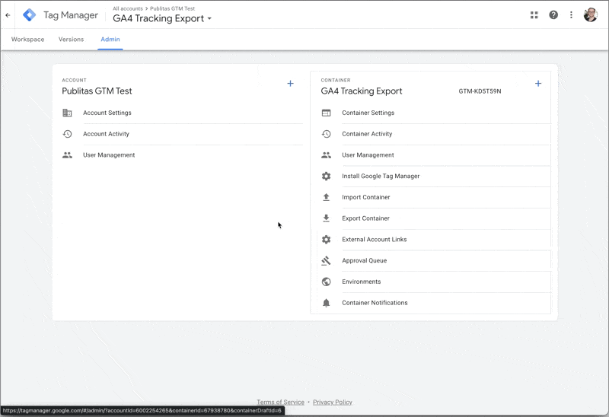Screen dimensions: 609x417
Task: Click the GTM-KD5T59N container ID
Action: [480, 91]
